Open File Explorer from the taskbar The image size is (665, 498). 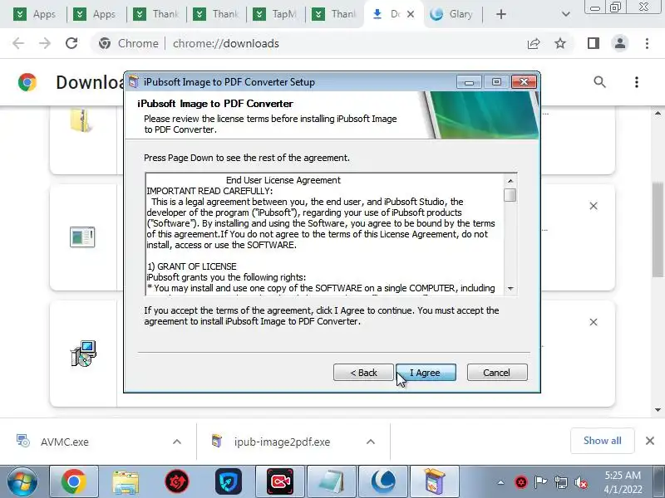126,481
